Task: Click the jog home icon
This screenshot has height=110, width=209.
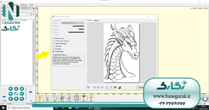Action: tap(16, 94)
